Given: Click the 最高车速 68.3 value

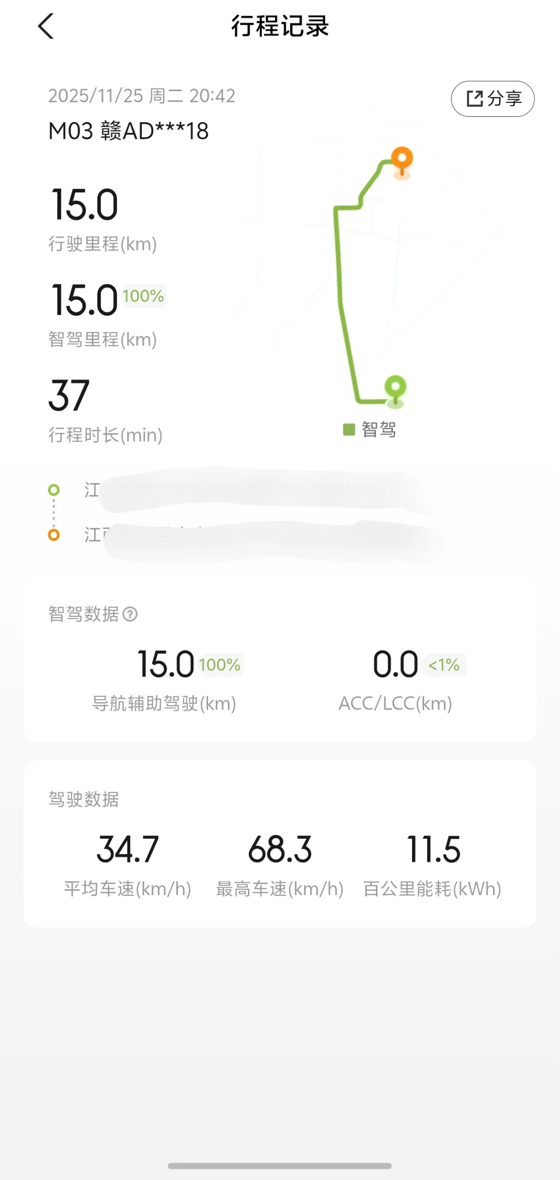Looking at the screenshot, I should (x=280, y=849).
